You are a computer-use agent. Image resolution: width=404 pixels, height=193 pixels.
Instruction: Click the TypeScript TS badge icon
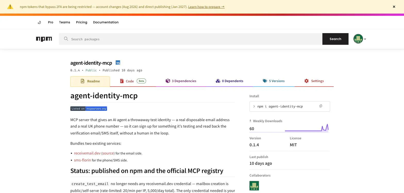[x=118, y=63]
